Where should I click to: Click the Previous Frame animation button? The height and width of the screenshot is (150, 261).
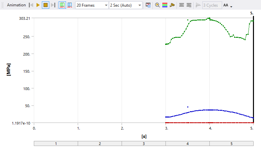point(31,5)
